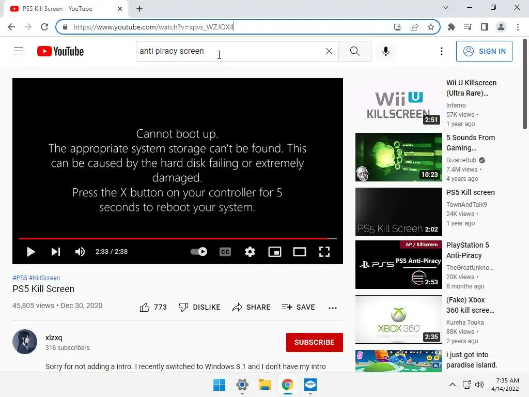Open the player settings gear
This screenshot has width=529, height=397.
(250, 252)
